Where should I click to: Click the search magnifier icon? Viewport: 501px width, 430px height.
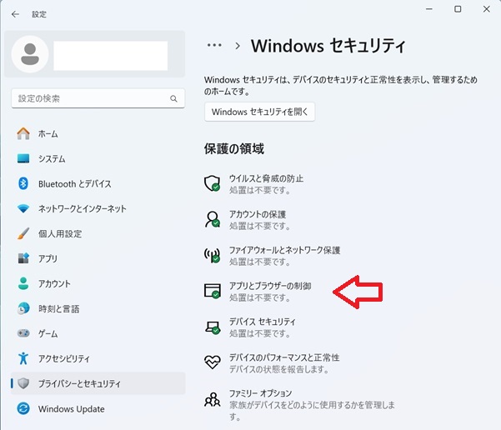[x=173, y=98]
